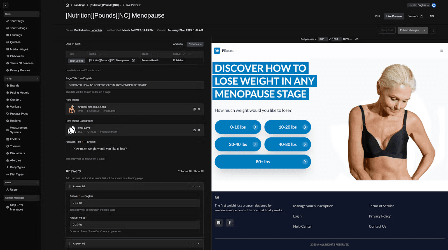Open Quizzes in the sidebar
The width and height of the screenshot is (448, 250).
coord(15,42)
